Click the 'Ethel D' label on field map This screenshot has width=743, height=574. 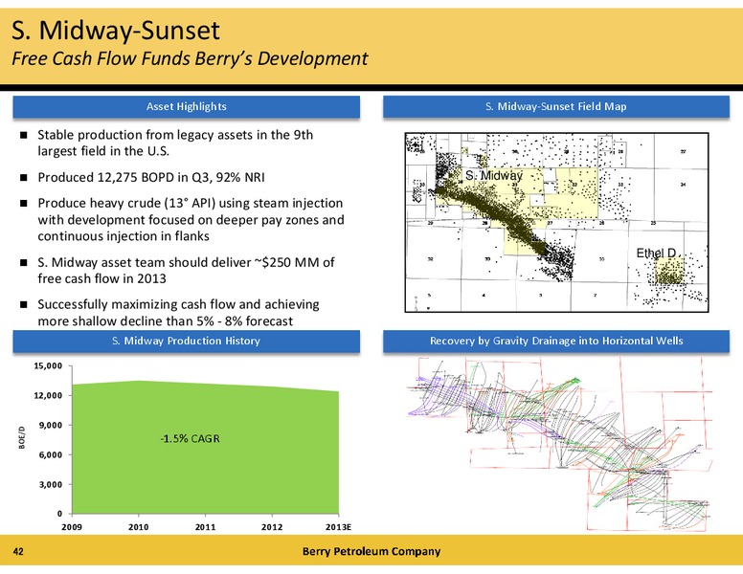pos(656,254)
